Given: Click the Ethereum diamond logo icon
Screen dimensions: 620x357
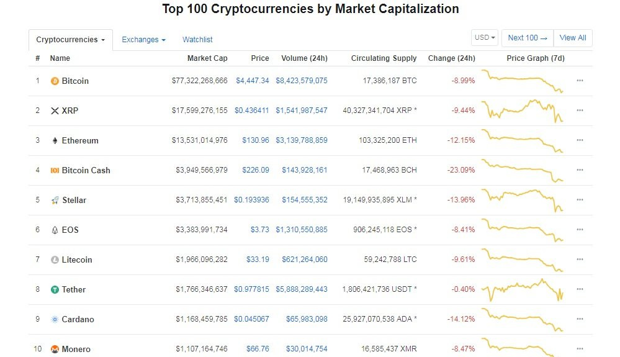Looking at the screenshot, I should [55, 141].
